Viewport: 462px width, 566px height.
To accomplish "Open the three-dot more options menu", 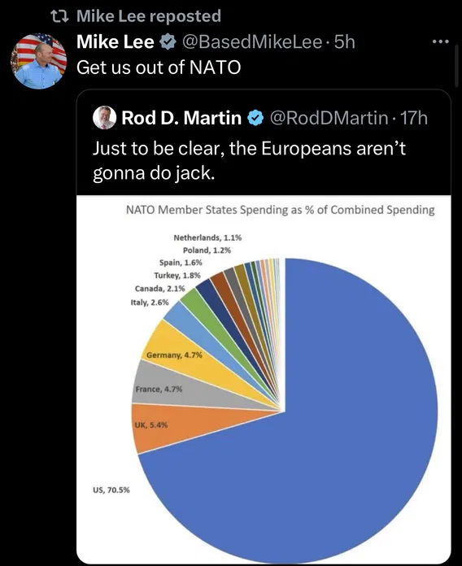I will coord(441,41).
